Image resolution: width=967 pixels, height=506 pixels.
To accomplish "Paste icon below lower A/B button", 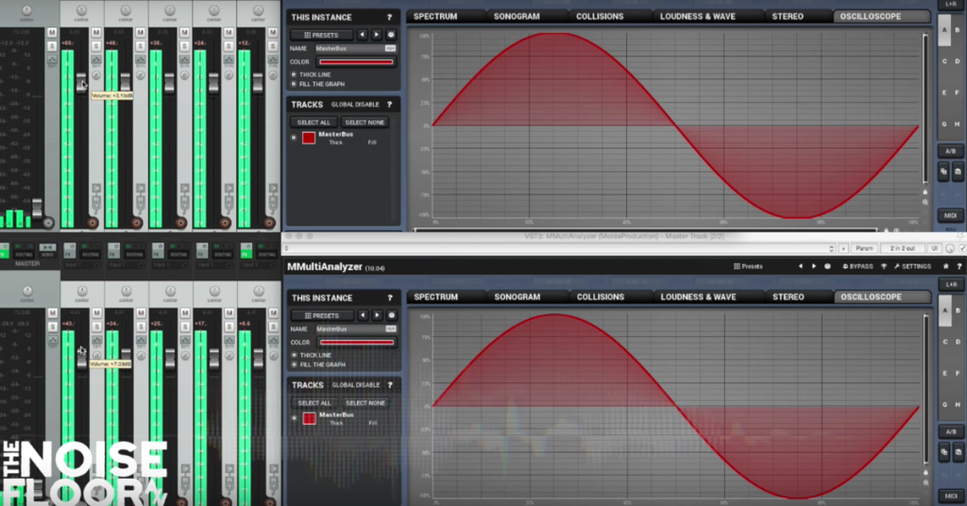I will (958, 452).
